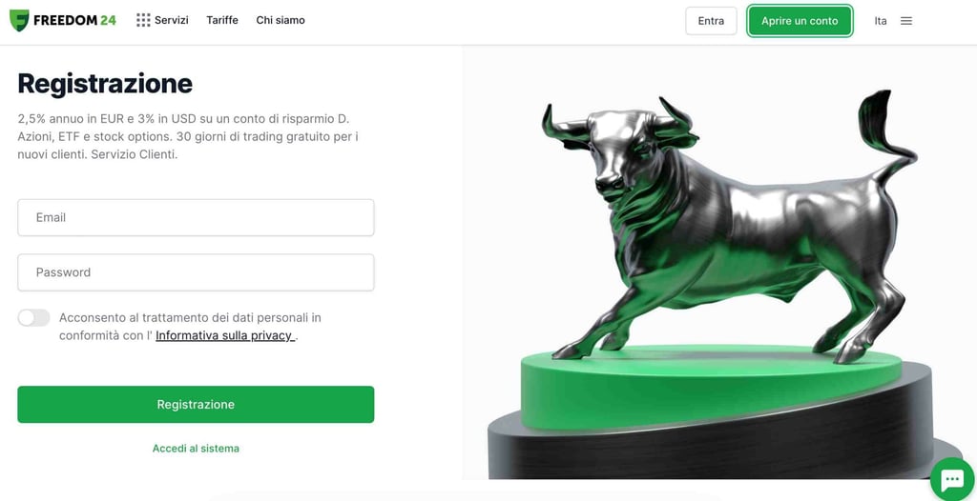The height and width of the screenshot is (501, 977).
Task: Click the FREEDOM 24 brand wordmark
Action: coord(74,21)
